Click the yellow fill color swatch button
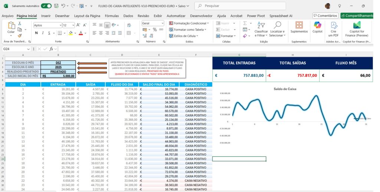This screenshot has width=380, height=192. (71, 33)
